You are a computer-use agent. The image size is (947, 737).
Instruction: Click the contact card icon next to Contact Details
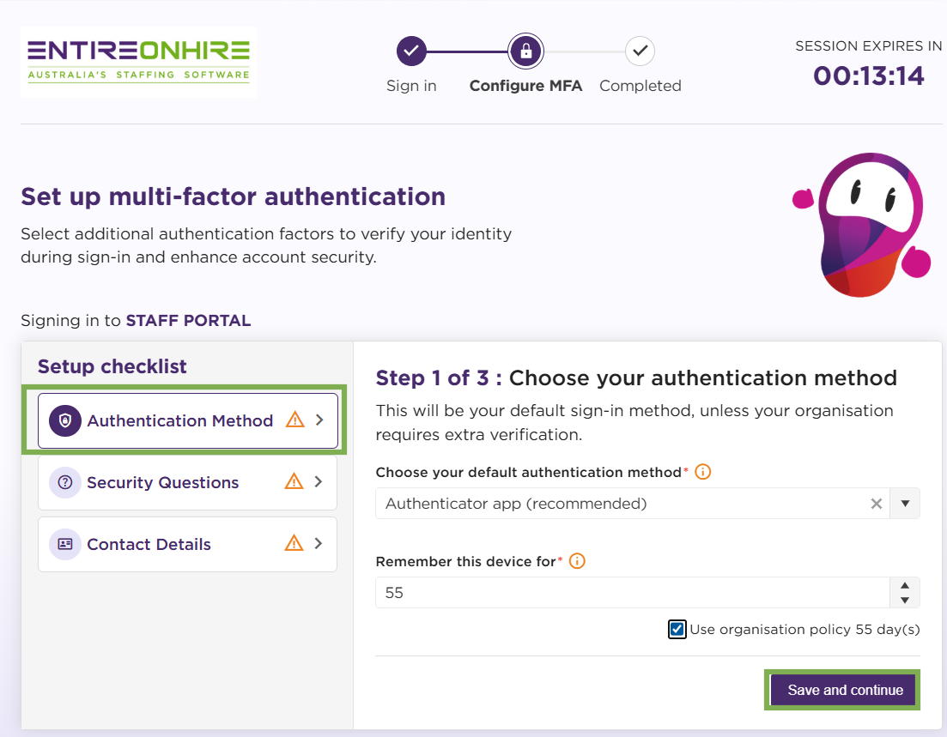pos(64,544)
